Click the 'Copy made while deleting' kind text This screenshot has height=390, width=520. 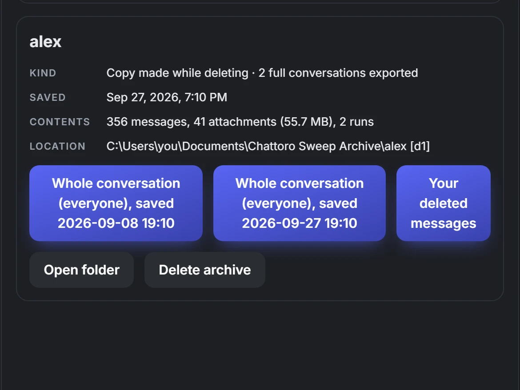click(x=177, y=73)
